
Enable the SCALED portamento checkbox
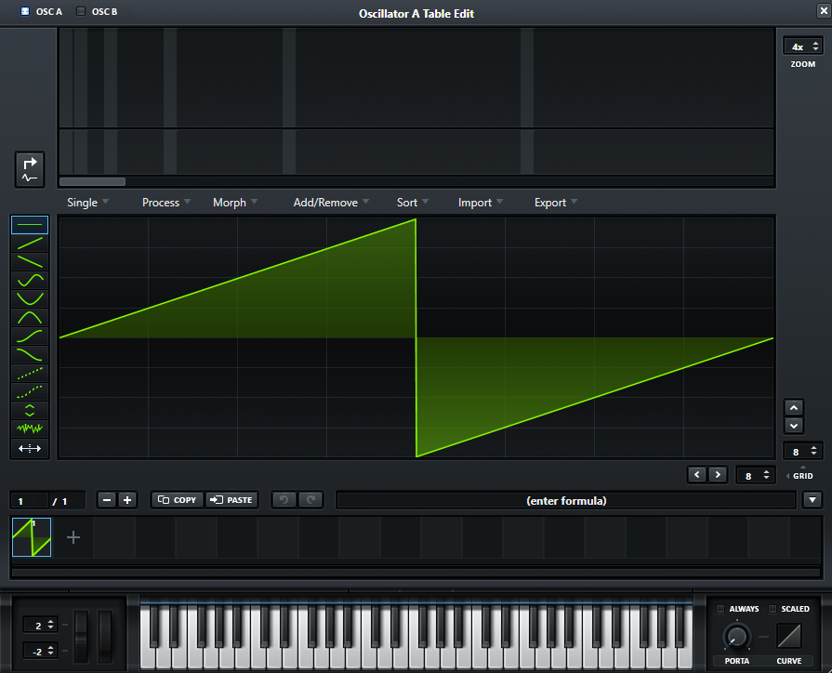click(772, 609)
